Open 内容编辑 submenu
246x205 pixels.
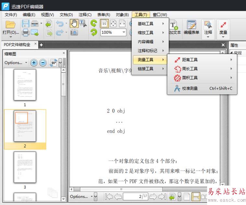tap(150, 42)
